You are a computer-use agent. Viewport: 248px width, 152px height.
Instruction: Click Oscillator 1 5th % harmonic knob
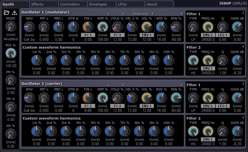pos(95,60)
